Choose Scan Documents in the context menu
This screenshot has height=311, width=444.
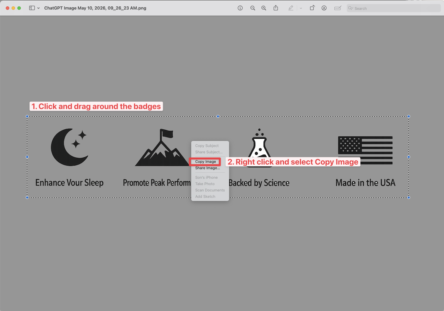pyautogui.click(x=210, y=190)
